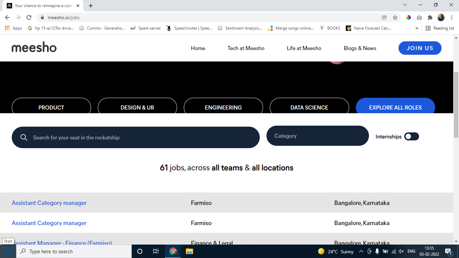This screenshot has width=459, height=258.
Task: View site info via the padlock icon
Action: [42, 17]
